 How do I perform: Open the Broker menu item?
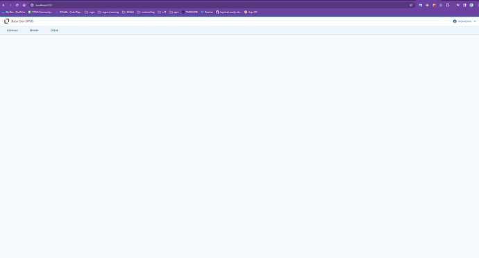34,30
